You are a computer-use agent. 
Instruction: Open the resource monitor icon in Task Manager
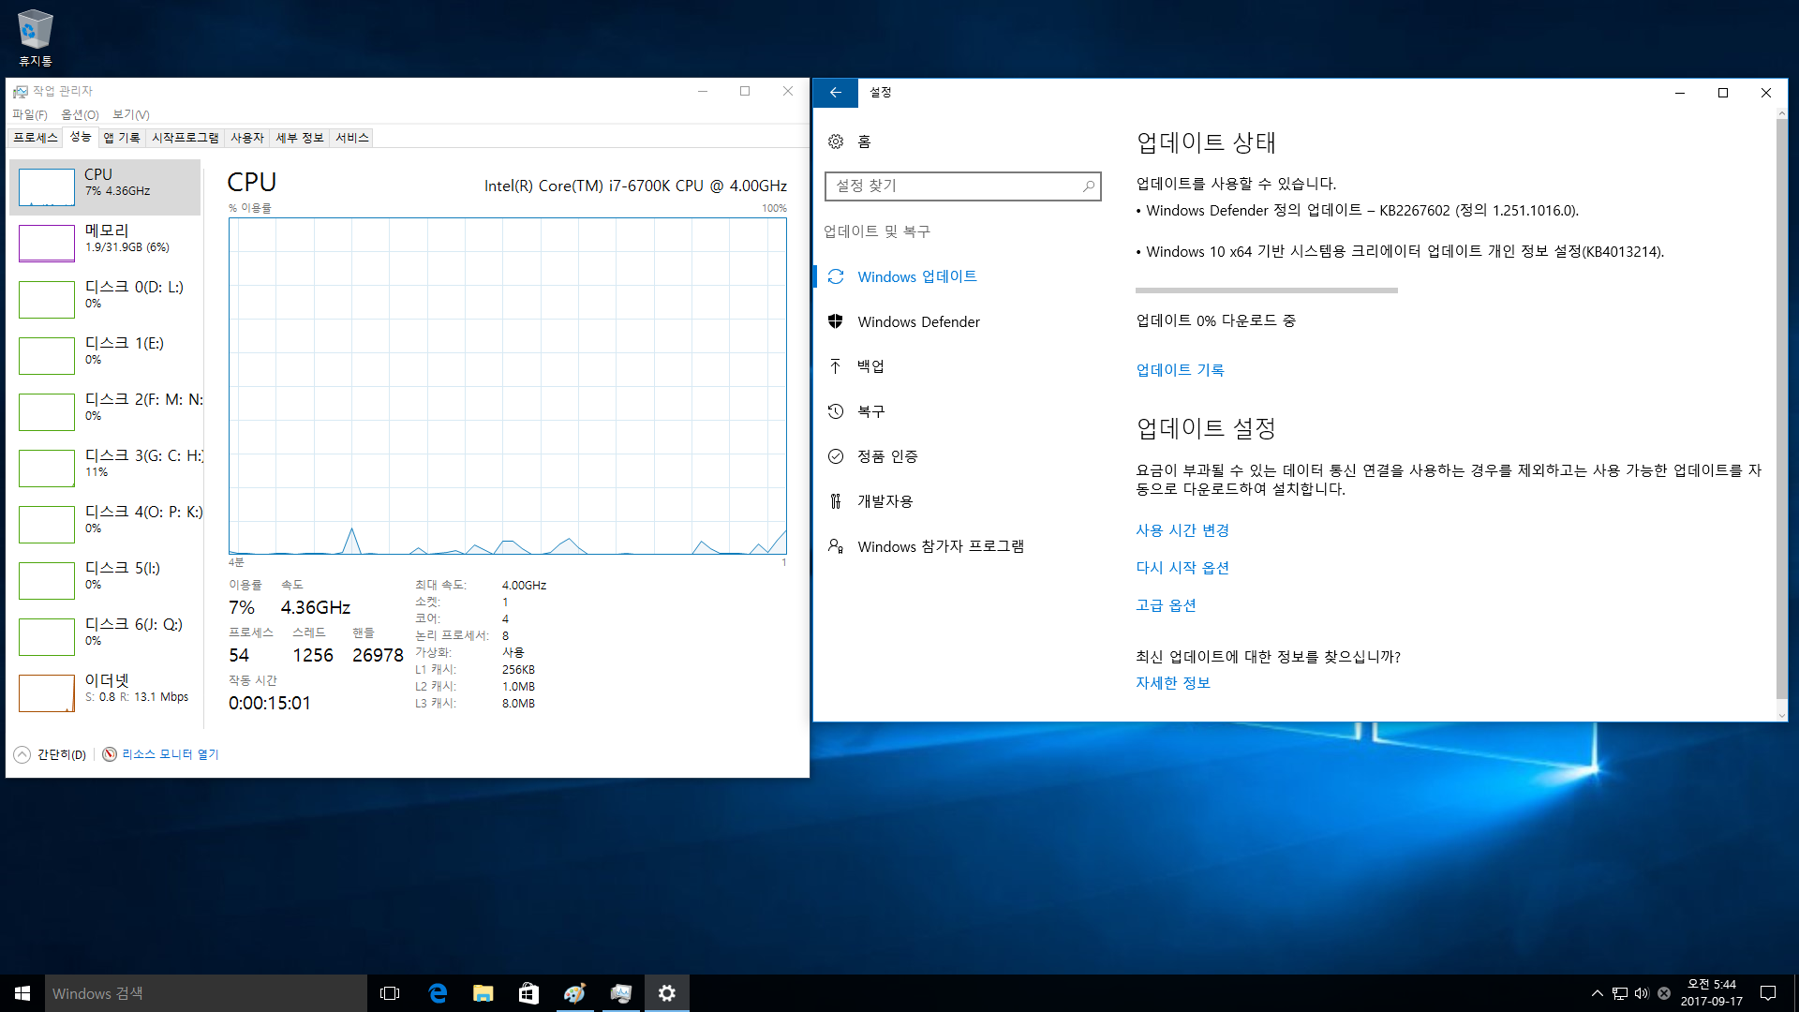pos(110,754)
